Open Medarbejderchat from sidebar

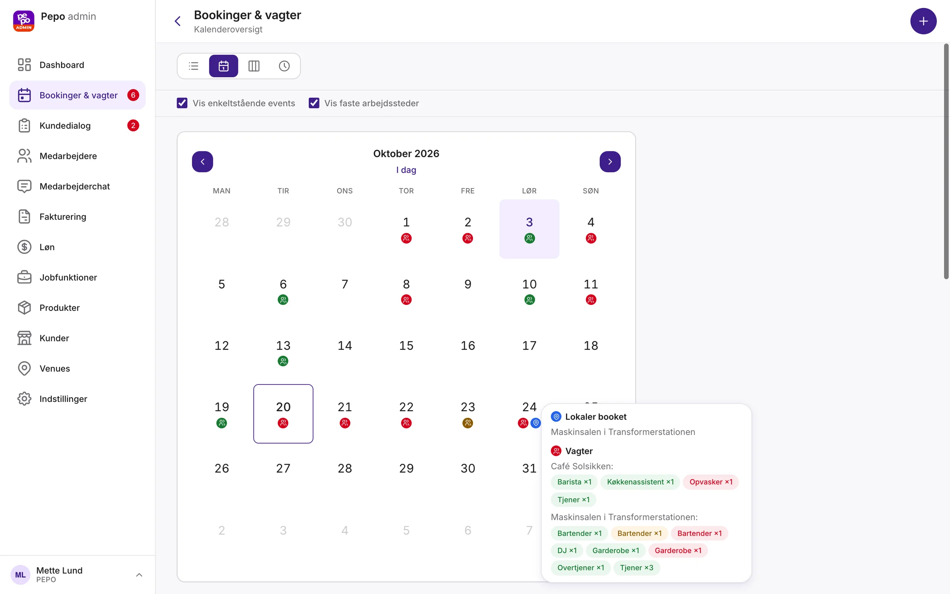pyautogui.click(x=78, y=186)
